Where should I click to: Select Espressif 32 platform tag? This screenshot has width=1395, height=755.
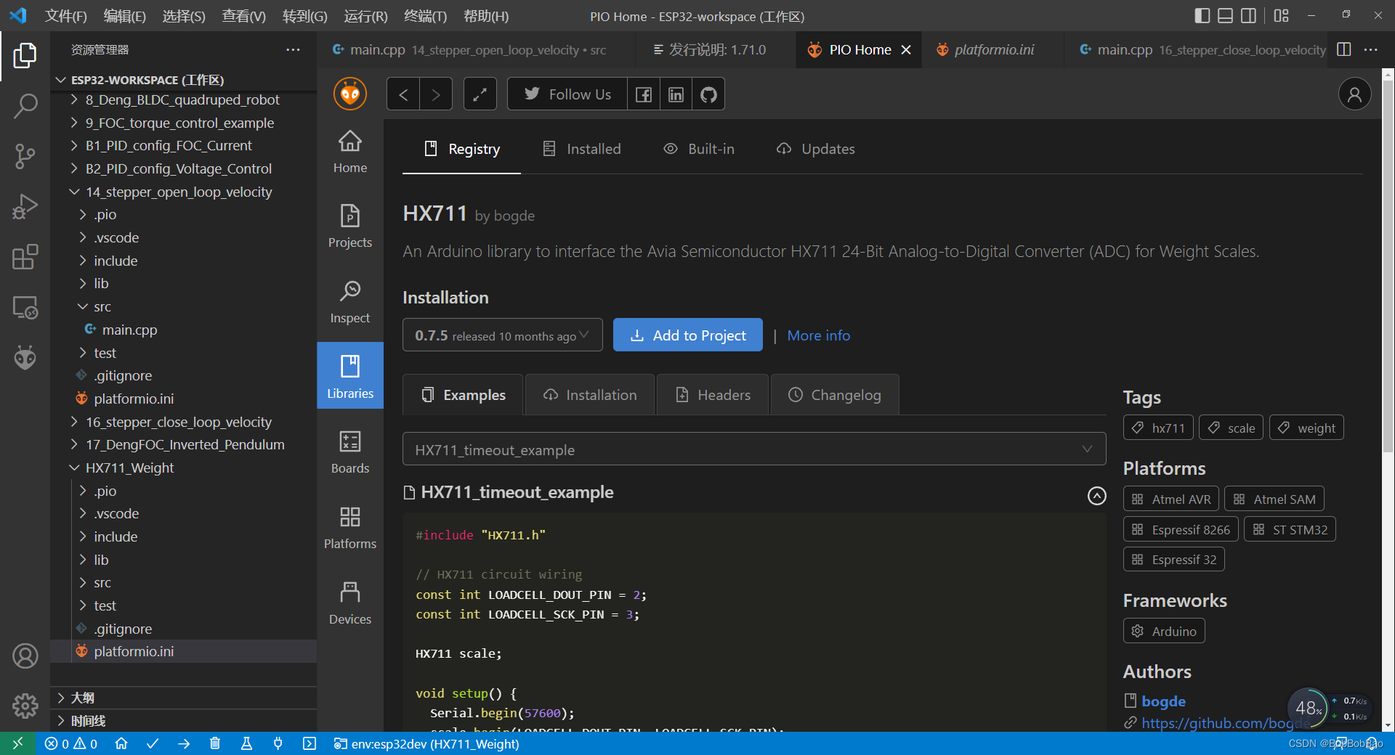click(1174, 559)
